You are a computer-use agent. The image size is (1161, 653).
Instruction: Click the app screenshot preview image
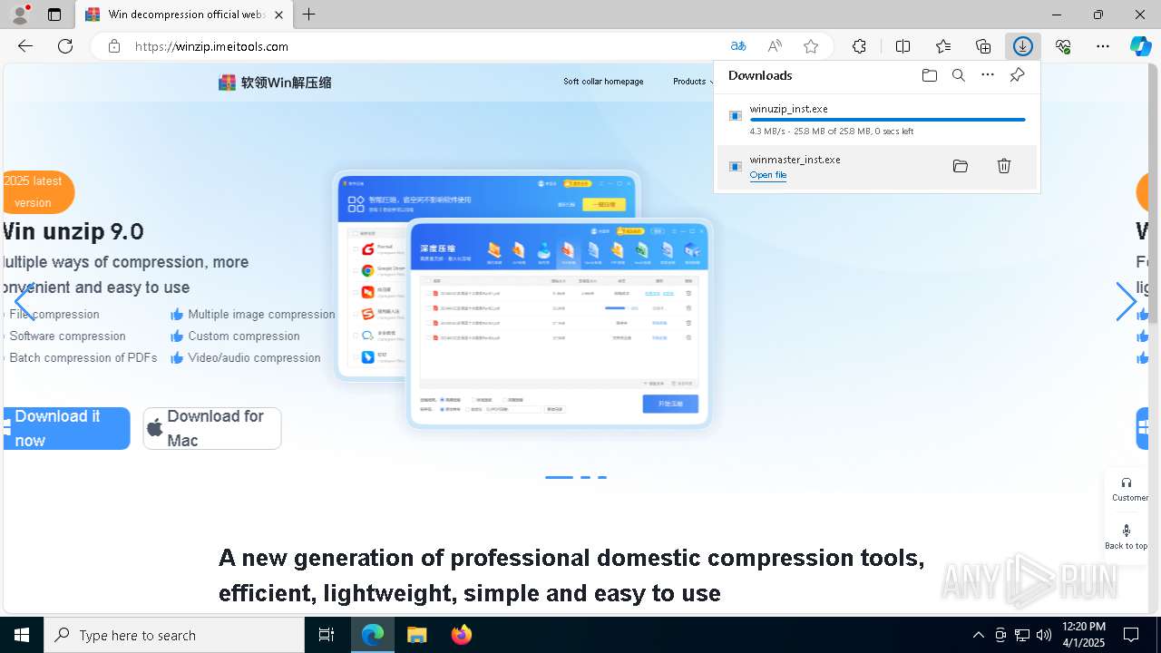(x=523, y=298)
